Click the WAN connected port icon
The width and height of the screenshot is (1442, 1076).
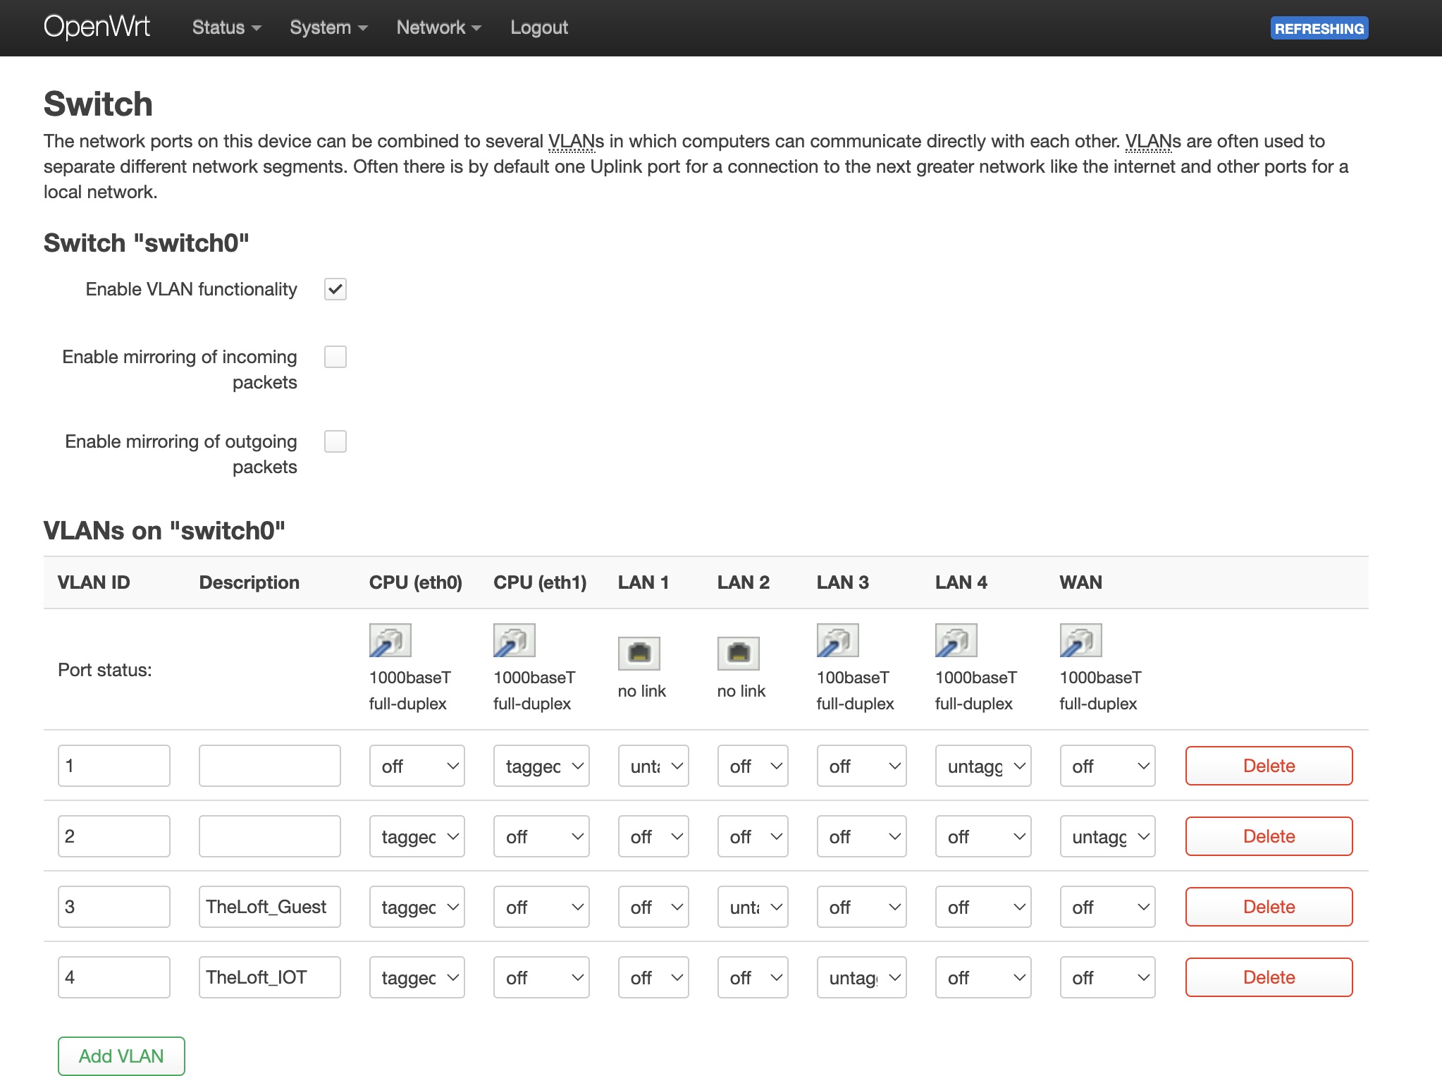point(1080,640)
